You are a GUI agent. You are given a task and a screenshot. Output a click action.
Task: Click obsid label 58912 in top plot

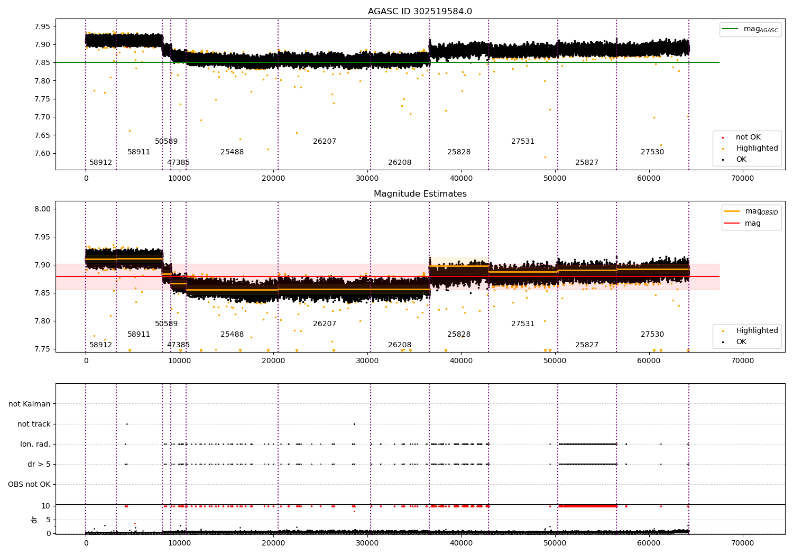[x=100, y=163]
